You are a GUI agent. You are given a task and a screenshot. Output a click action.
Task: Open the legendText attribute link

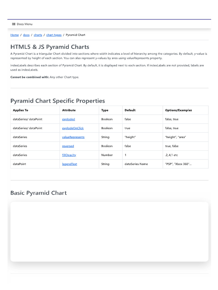pyautogui.click(x=70, y=164)
